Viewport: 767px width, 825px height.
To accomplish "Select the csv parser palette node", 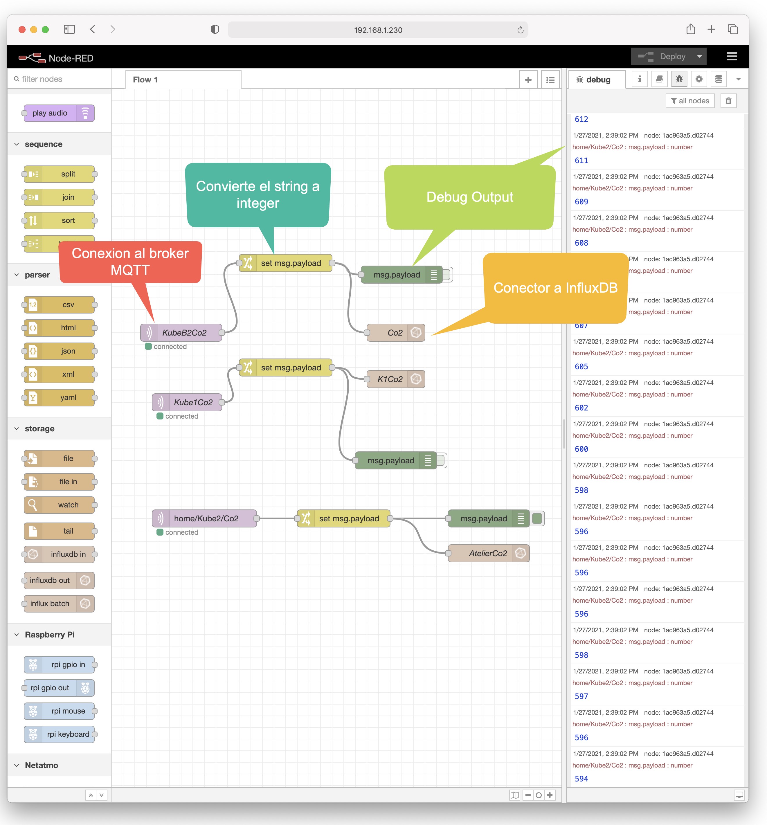I will tap(59, 305).
